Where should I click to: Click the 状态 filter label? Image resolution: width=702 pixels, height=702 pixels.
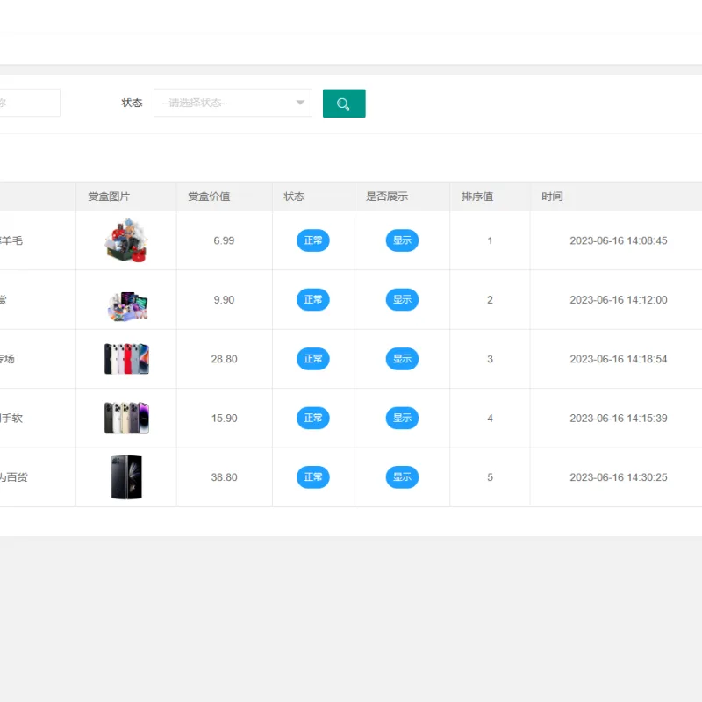click(132, 103)
